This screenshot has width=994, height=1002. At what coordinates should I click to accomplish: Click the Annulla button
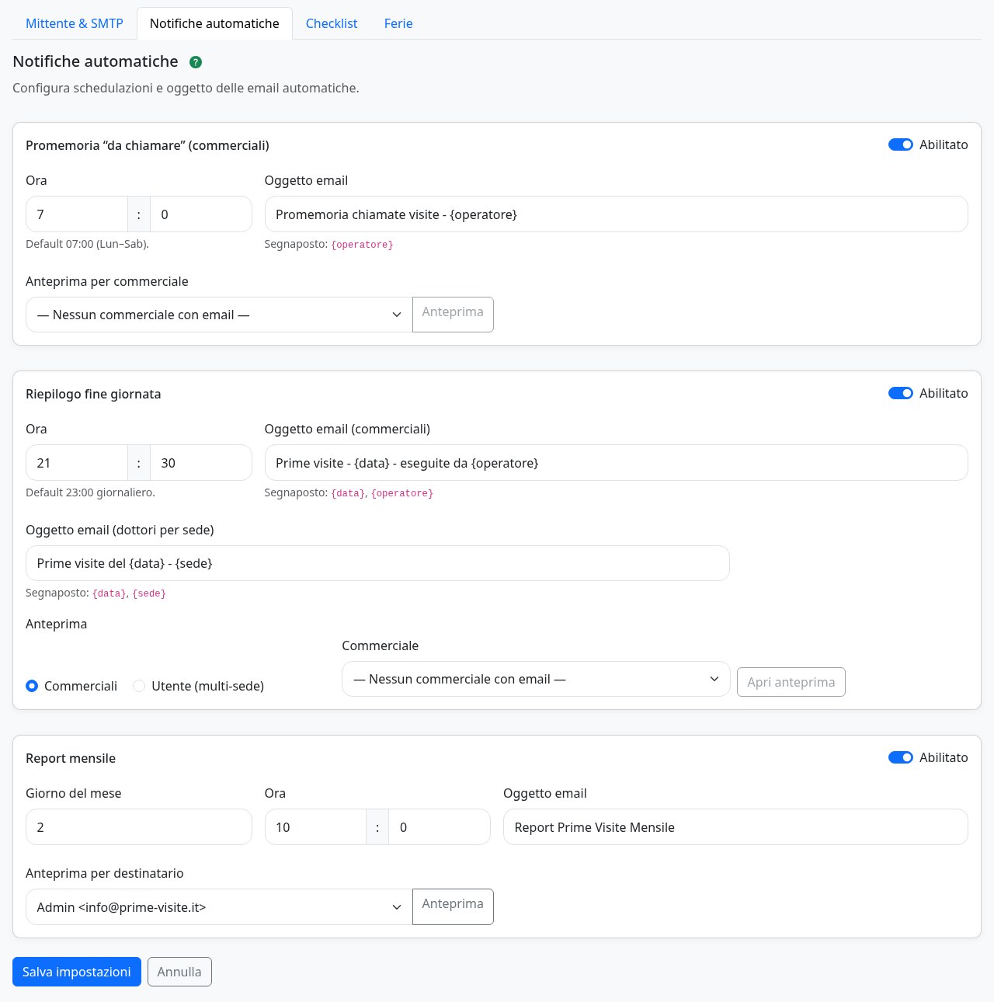click(x=179, y=972)
